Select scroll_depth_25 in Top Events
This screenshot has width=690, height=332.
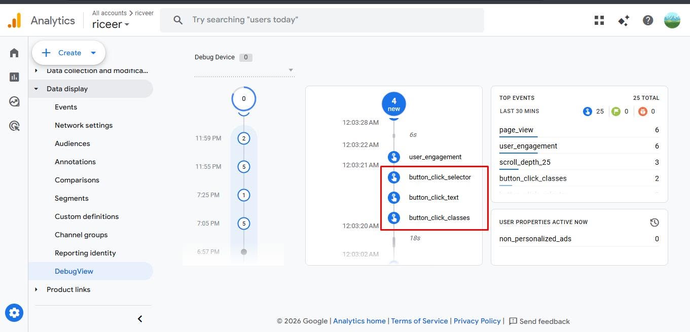pyautogui.click(x=579, y=163)
